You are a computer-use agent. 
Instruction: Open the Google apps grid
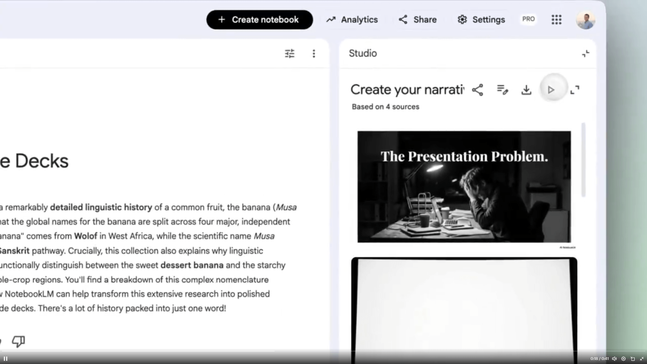click(556, 20)
